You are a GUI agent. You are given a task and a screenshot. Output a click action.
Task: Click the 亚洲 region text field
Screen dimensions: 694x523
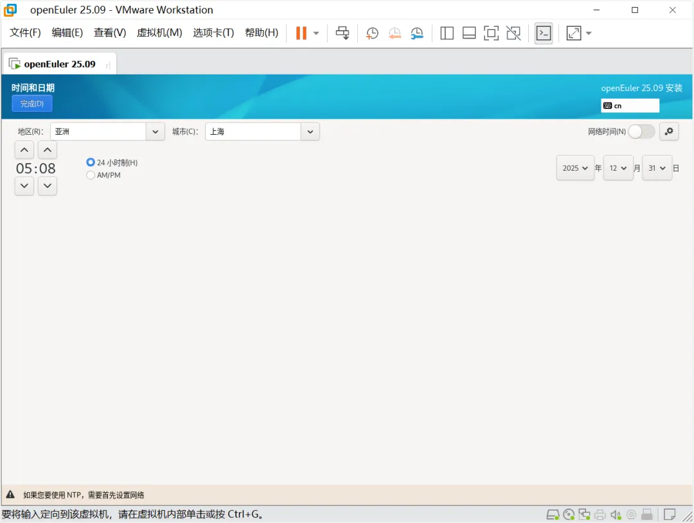[x=98, y=132]
